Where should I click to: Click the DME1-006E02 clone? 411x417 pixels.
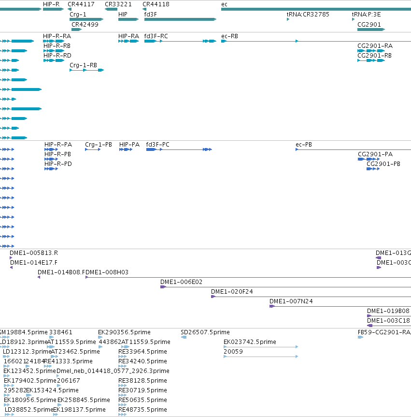(x=286, y=287)
